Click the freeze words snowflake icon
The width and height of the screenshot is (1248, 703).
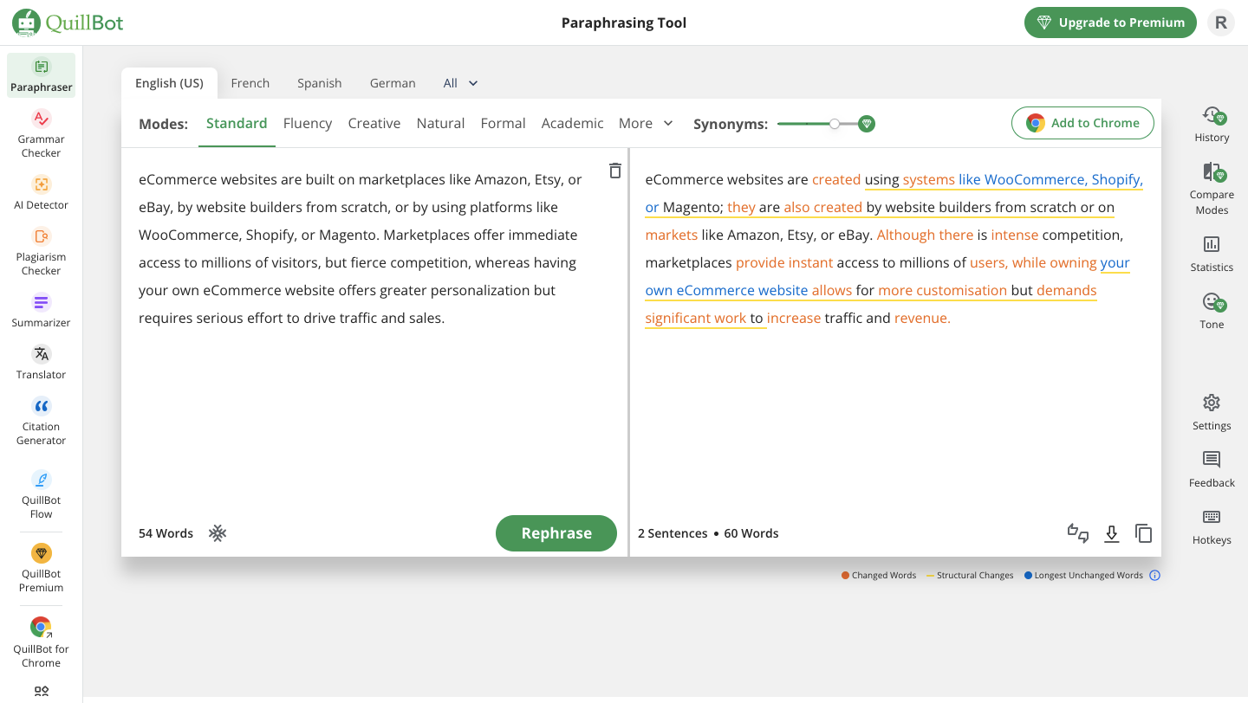(x=218, y=533)
